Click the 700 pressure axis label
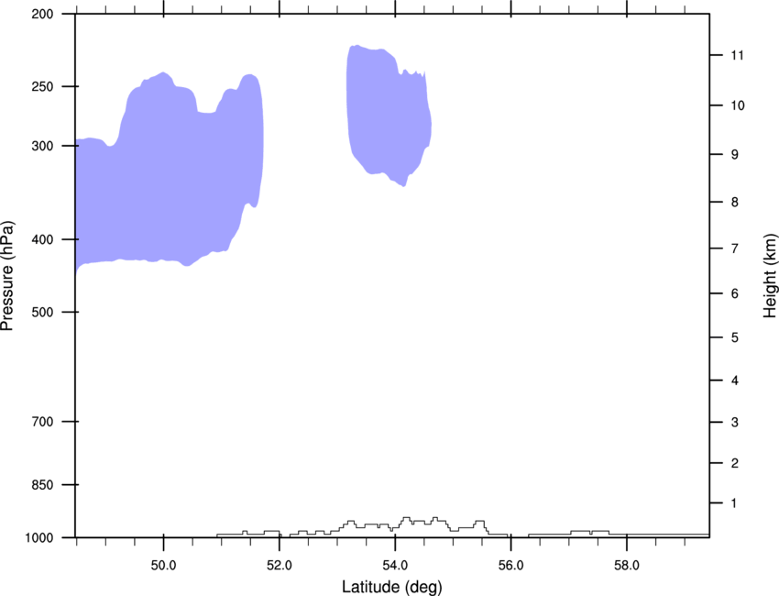This screenshot has height=596, width=779. [x=42, y=422]
